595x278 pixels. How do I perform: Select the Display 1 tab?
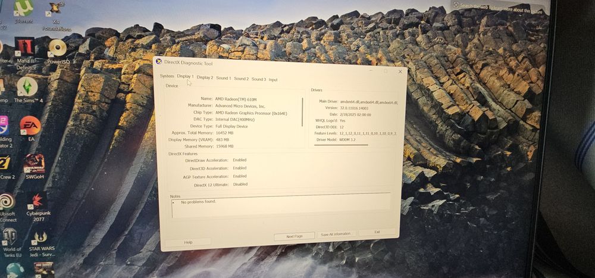click(185, 76)
